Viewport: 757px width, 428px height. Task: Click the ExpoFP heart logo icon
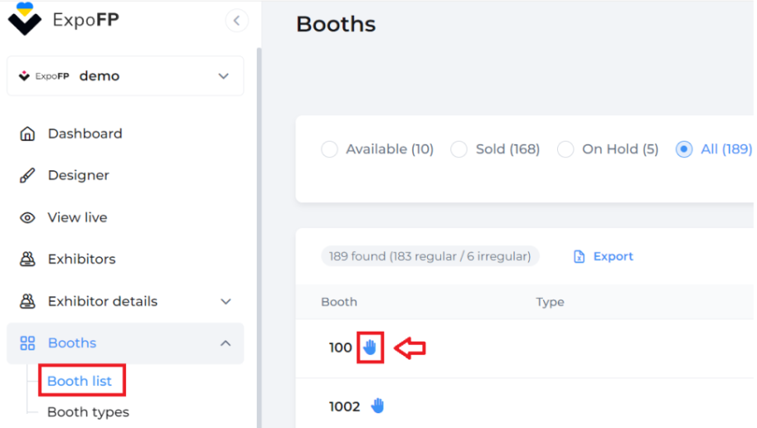click(25, 19)
